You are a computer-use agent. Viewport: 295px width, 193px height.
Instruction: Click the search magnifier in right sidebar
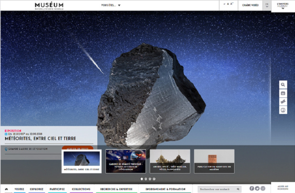[x=283, y=85]
